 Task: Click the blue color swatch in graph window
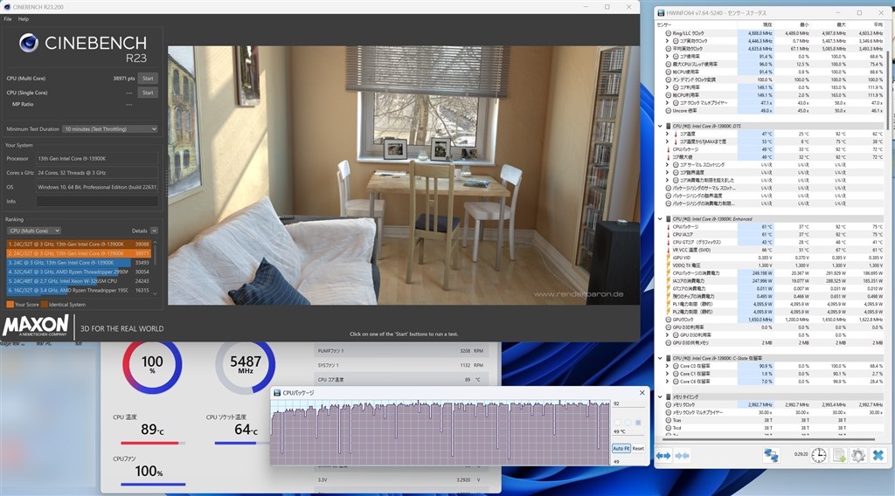pyautogui.click(x=638, y=423)
